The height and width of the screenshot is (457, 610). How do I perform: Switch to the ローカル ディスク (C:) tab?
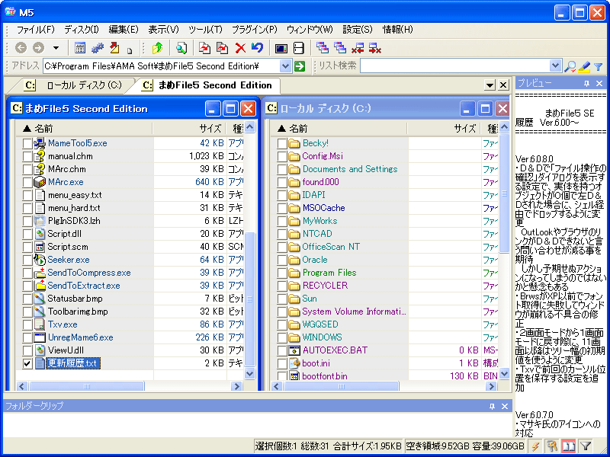pos(75,85)
